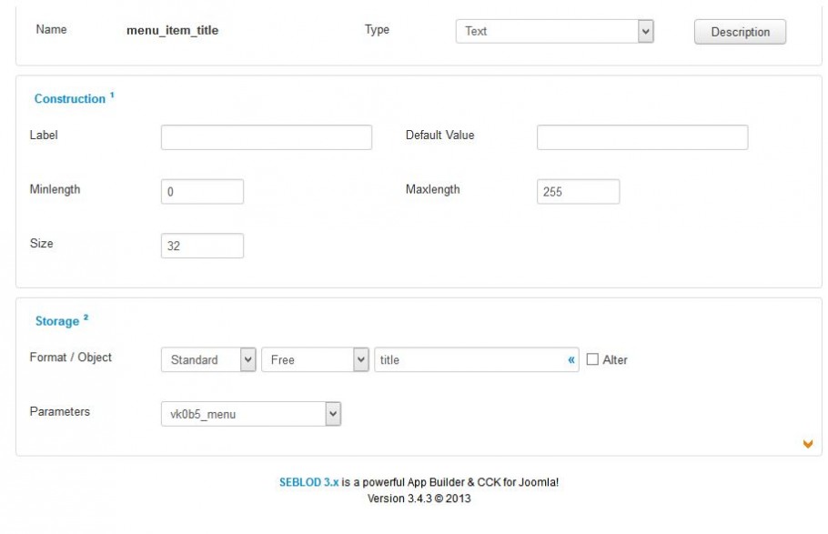This screenshot has height=534, width=828.
Task: Click the orange chevron at panel bottom
Action: pyautogui.click(x=807, y=444)
